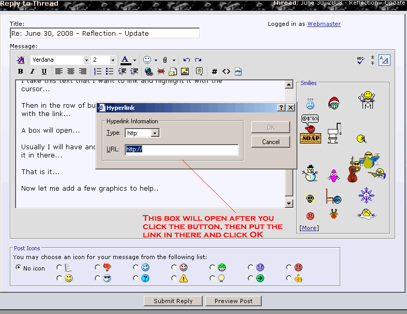Open the Webmaster profile link

tap(324, 24)
